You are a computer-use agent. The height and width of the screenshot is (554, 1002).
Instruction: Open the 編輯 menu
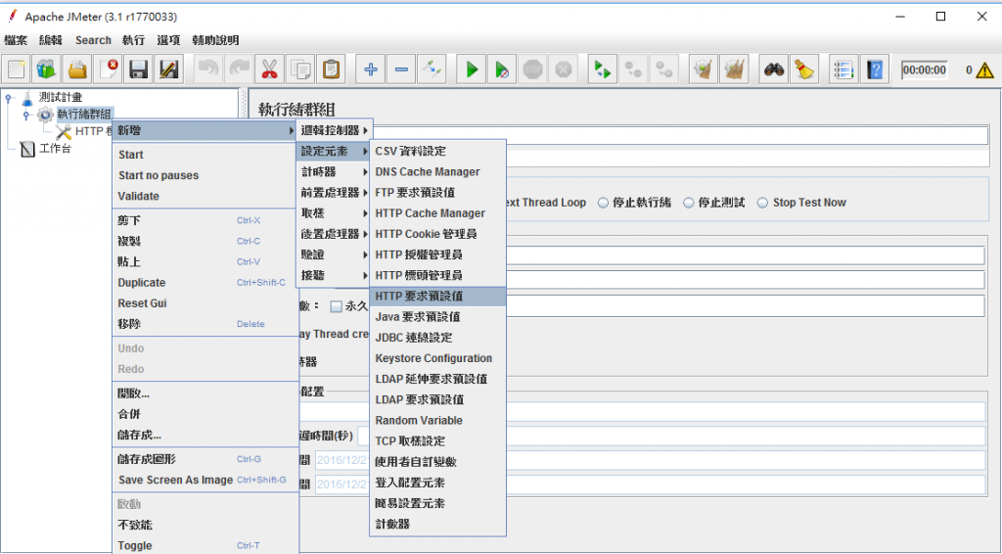pyautogui.click(x=51, y=40)
